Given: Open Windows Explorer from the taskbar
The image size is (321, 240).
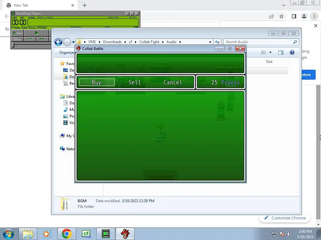Looking at the screenshot, I should point(28,234).
